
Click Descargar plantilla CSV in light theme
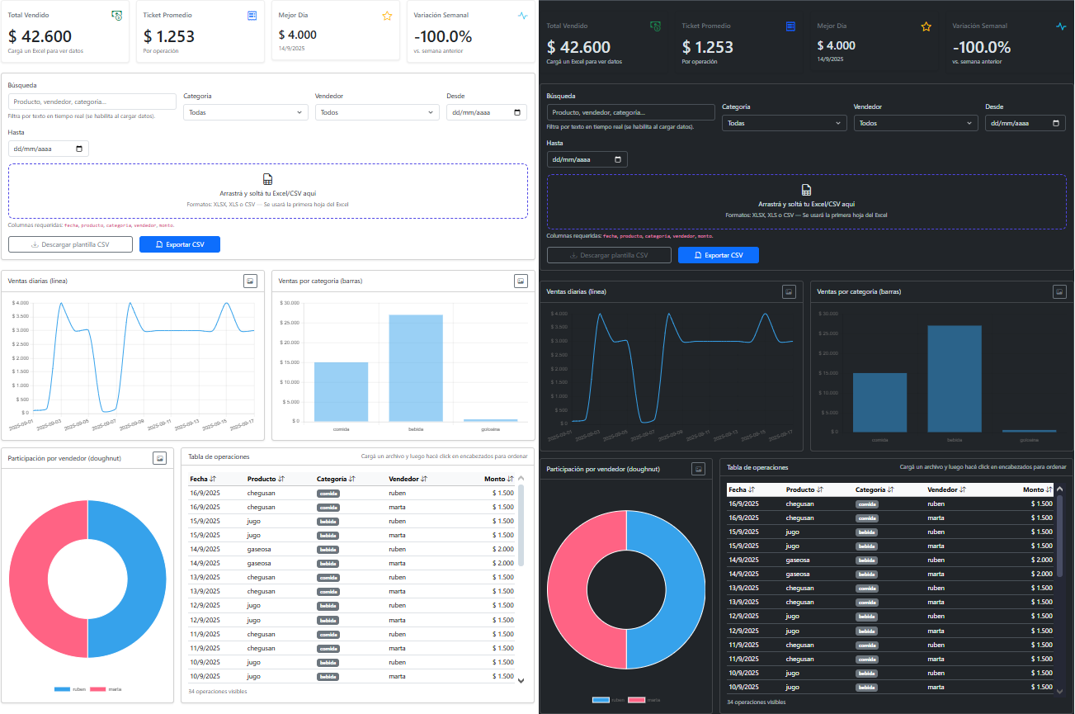pos(70,244)
